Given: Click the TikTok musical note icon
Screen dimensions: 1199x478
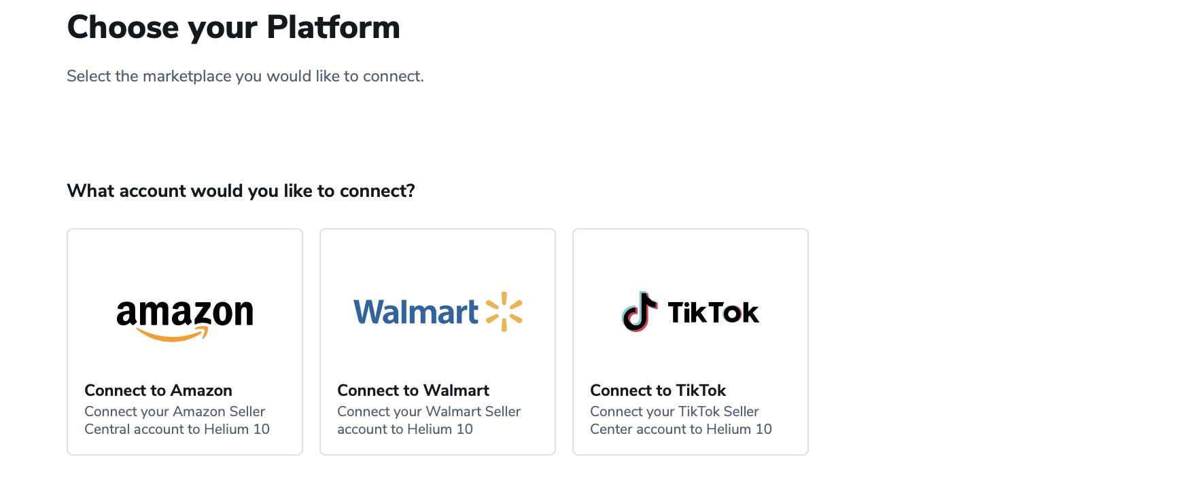Looking at the screenshot, I should click(x=640, y=312).
